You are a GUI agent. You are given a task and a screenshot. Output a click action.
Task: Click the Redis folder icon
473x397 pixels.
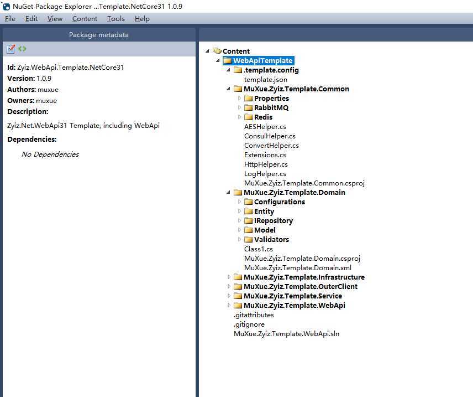[x=248, y=117]
